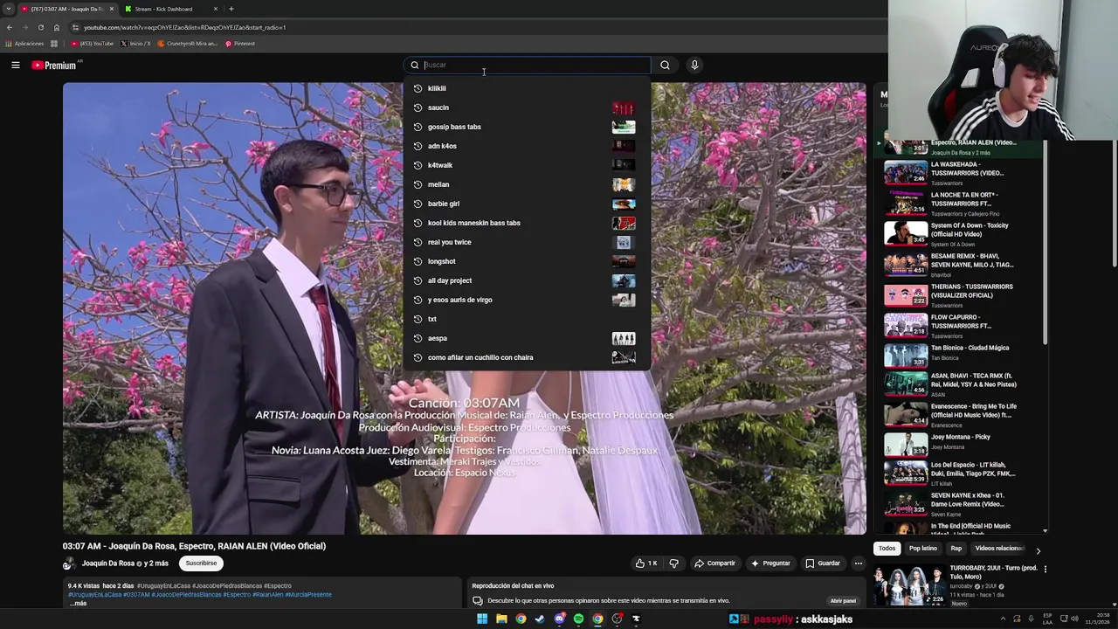
Task: Open the YouTube hamburger guide menu
Action: [15, 65]
